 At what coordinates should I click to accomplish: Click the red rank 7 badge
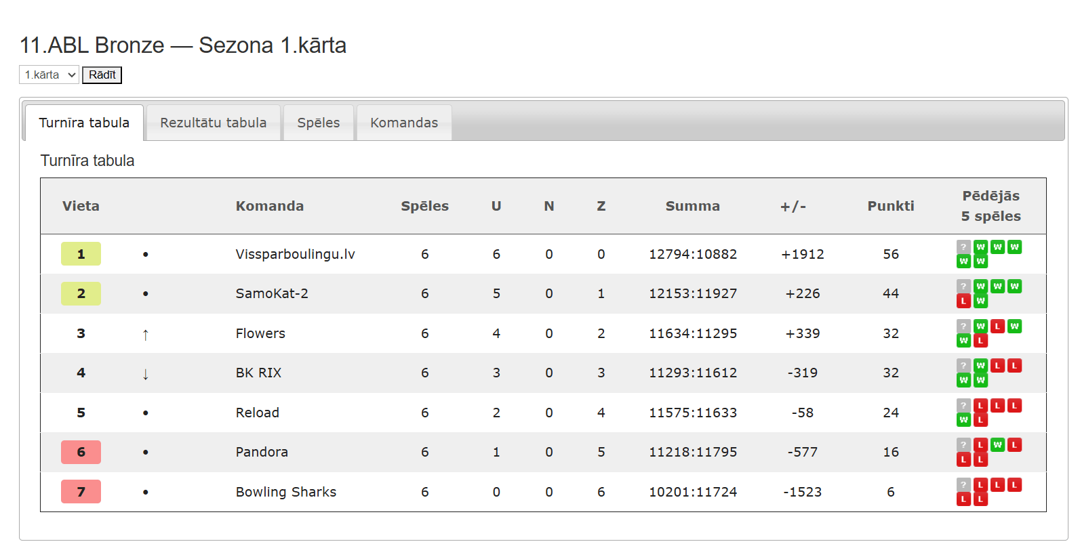coord(81,492)
